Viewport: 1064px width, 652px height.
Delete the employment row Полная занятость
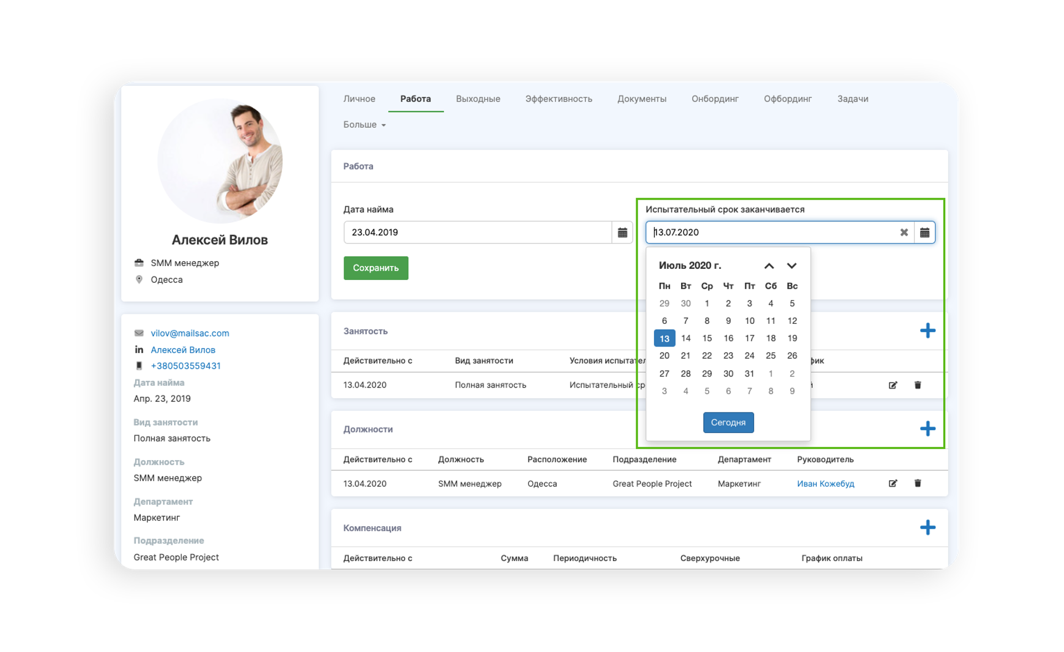coord(918,385)
